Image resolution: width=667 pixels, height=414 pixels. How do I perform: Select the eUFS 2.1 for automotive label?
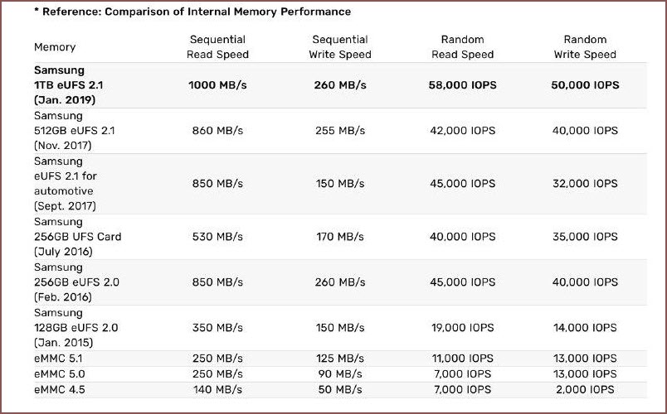(x=66, y=184)
